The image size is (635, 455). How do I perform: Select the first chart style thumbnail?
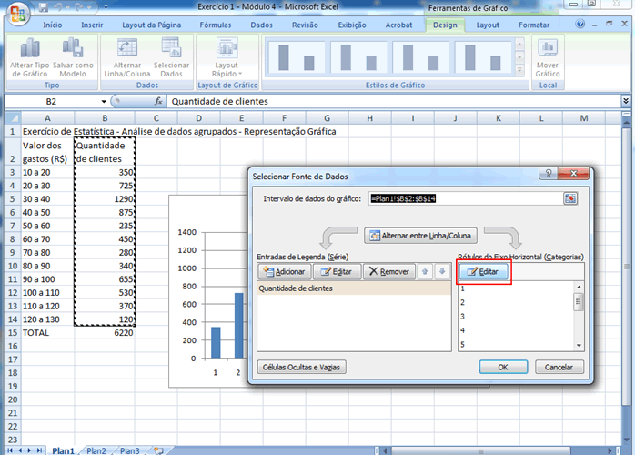[295, 55]
